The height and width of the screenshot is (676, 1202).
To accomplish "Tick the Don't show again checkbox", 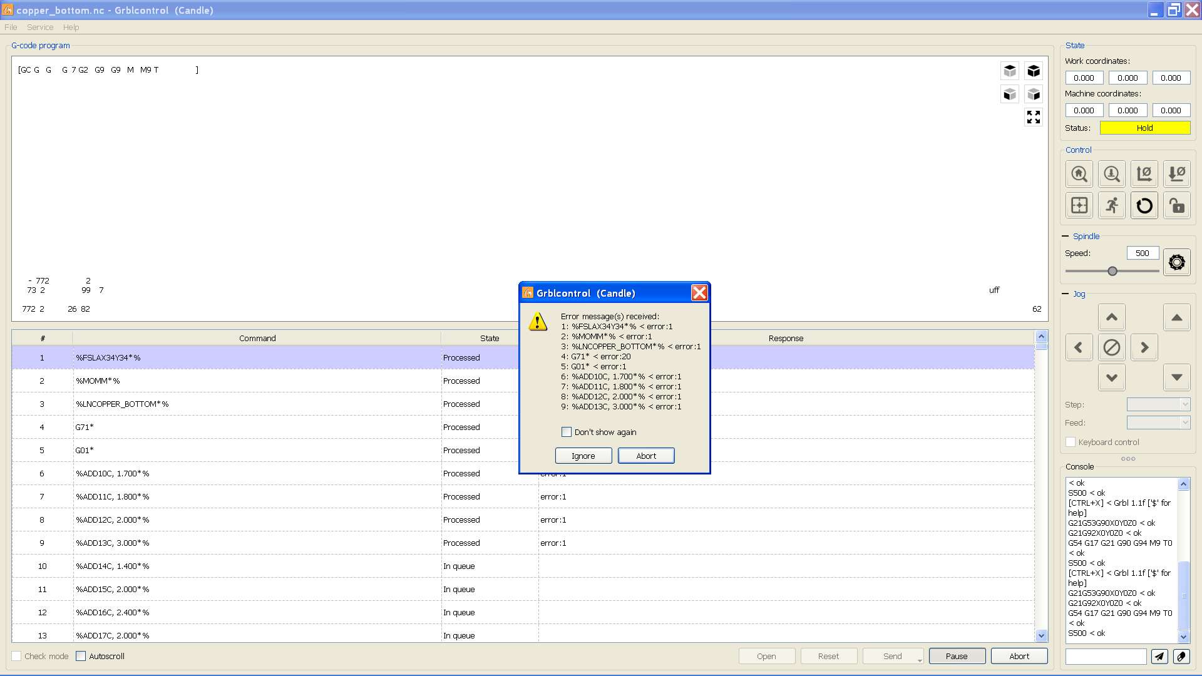I will [567, 432].
